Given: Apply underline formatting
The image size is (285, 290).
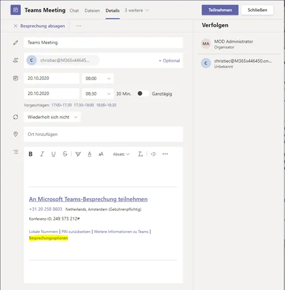Looking at the screenshot, I should click(x=53, y=154).
